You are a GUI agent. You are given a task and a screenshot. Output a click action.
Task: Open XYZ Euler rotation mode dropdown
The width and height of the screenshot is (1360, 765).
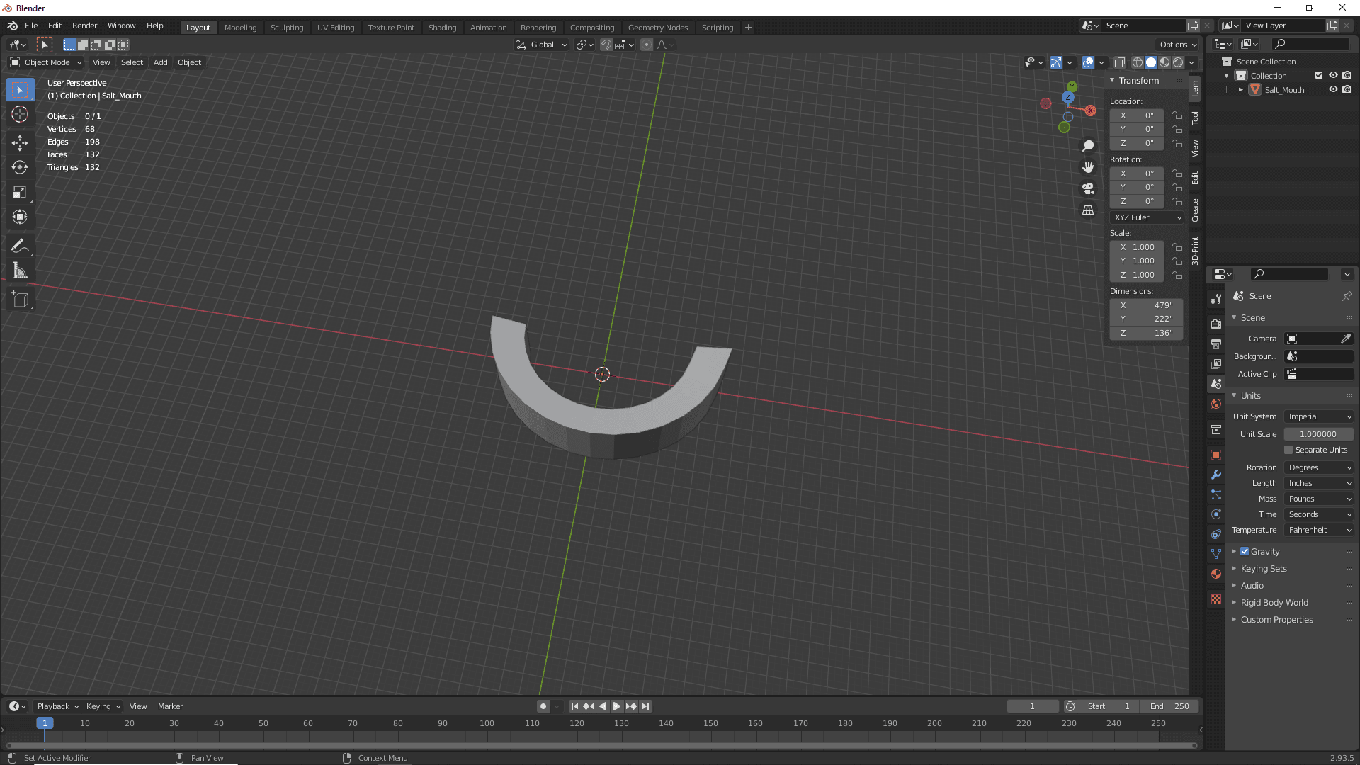click(1147, 217)
